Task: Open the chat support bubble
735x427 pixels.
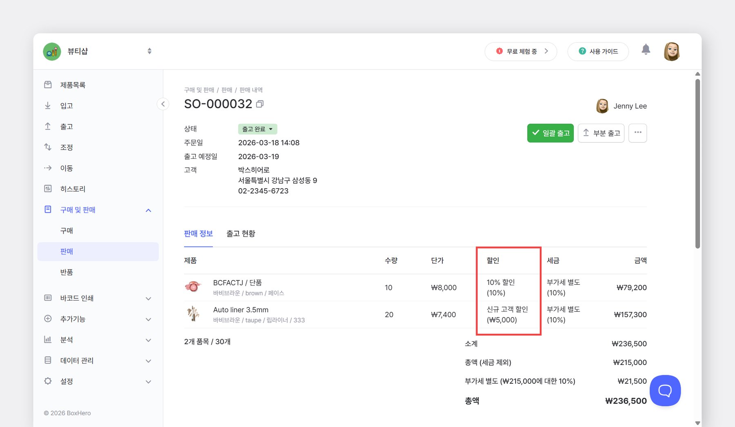Action: (665, 390)
